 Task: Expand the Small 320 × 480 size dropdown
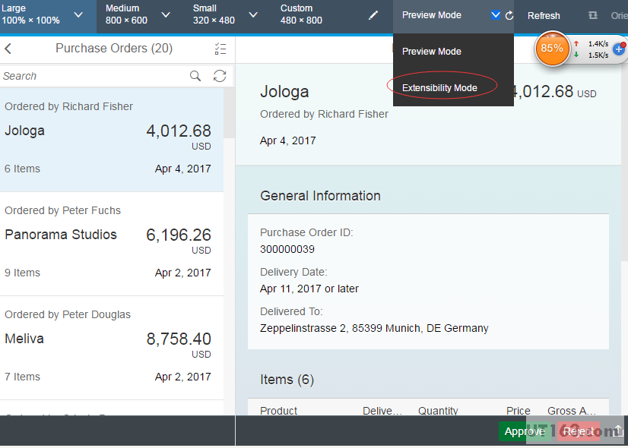[x=253, y=14]
